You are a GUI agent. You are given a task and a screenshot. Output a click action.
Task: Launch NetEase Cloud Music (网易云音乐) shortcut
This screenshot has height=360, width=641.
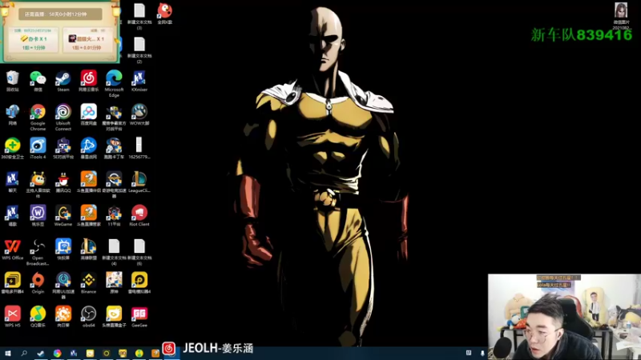89,78
